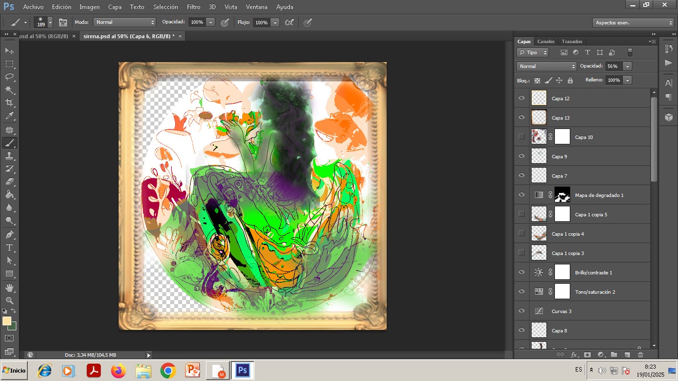Open the Archivo menu
Screen dimensions: 678x381
tap(33, 7)
